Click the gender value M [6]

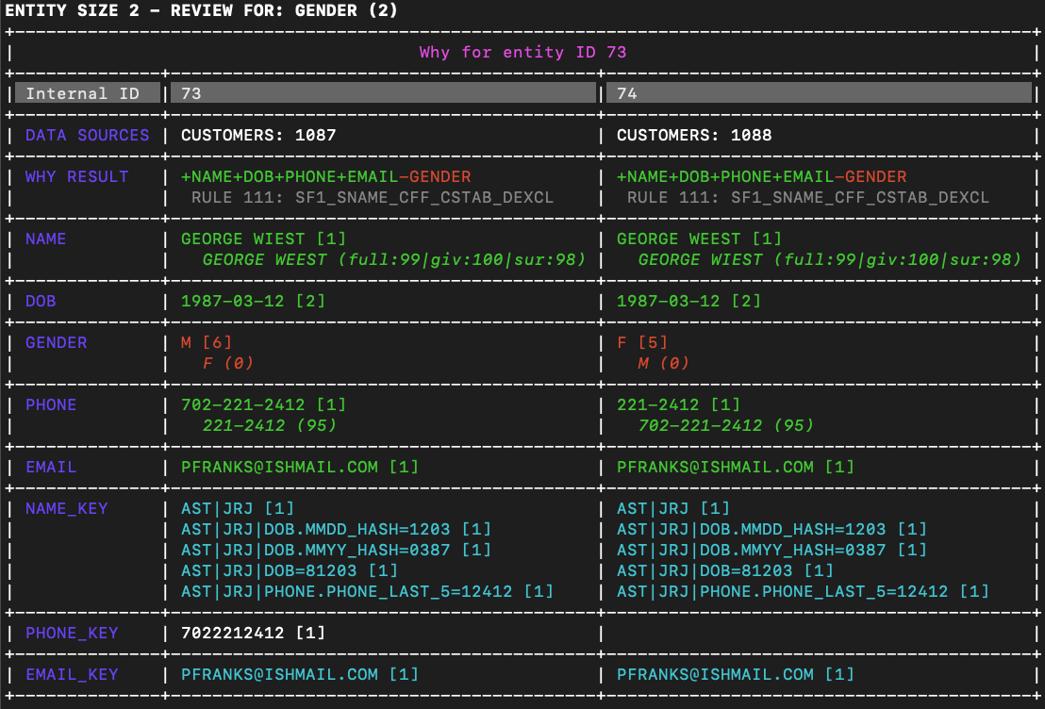tap(207, 342)
